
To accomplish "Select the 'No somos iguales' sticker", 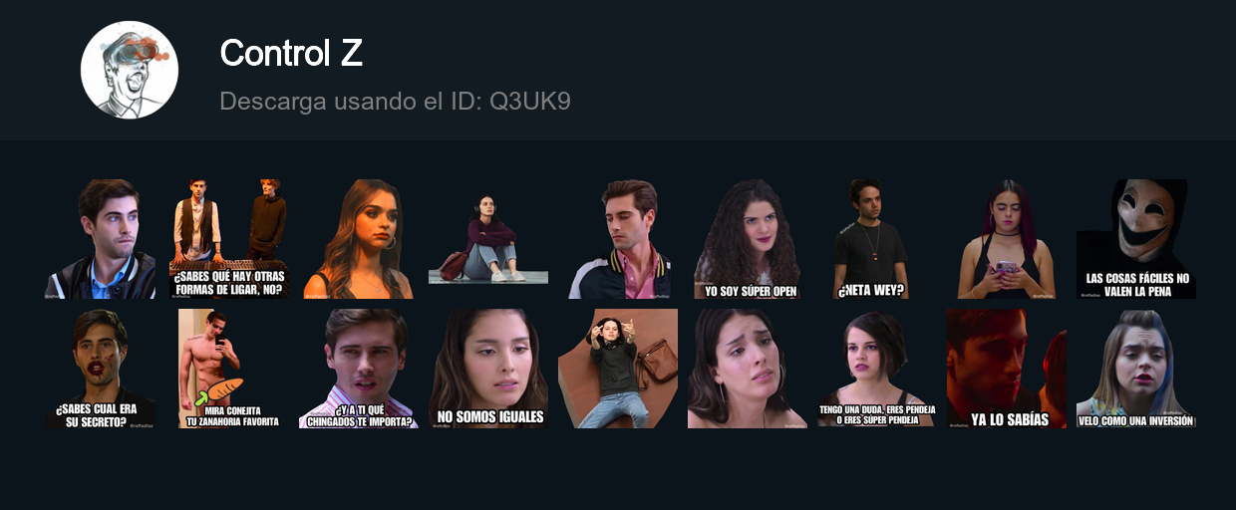I will click(x=488, y=369).
